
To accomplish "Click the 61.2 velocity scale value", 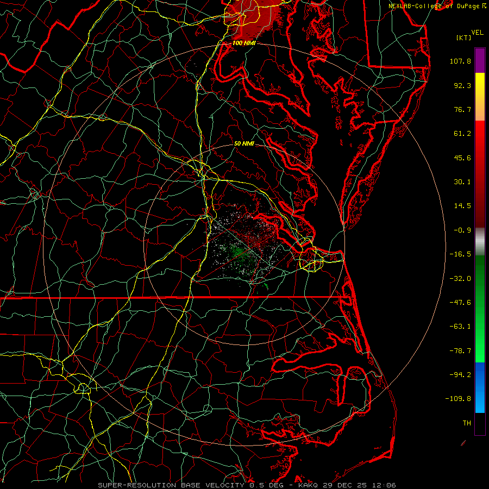I will coord(462,134).
